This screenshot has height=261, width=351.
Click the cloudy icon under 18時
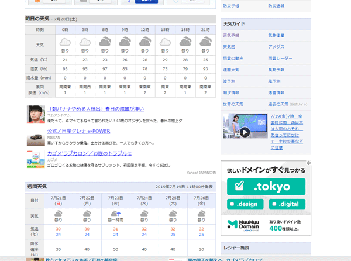pos(185,42)
